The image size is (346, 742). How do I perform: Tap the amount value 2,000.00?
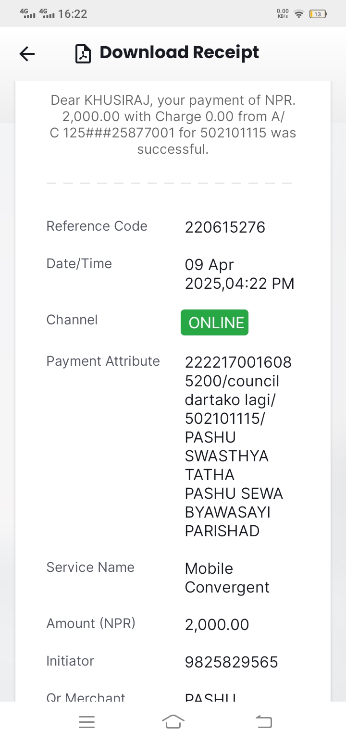coord(217,625)
